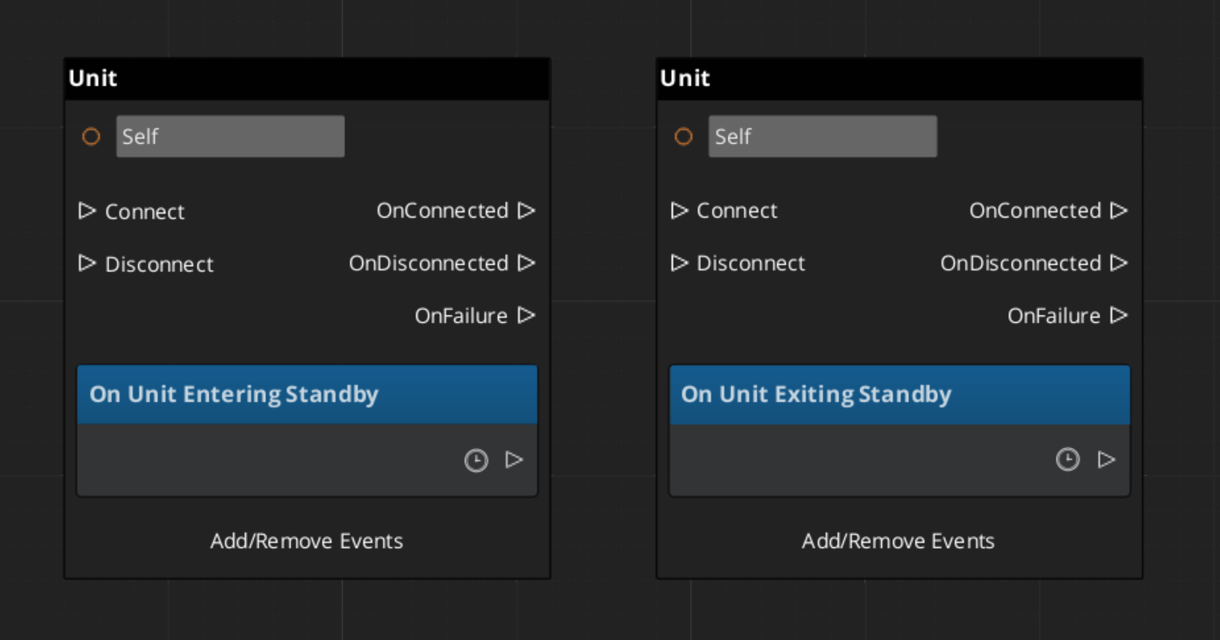Image resolution: width=1220 pixels, height=640 pixels.
Task: Select the On Unit Entering Standby event header
Action: pos(307,394)
